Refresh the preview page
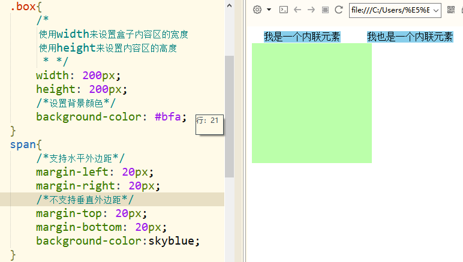This screenshot has width=463, height=262. click(339, 10)
